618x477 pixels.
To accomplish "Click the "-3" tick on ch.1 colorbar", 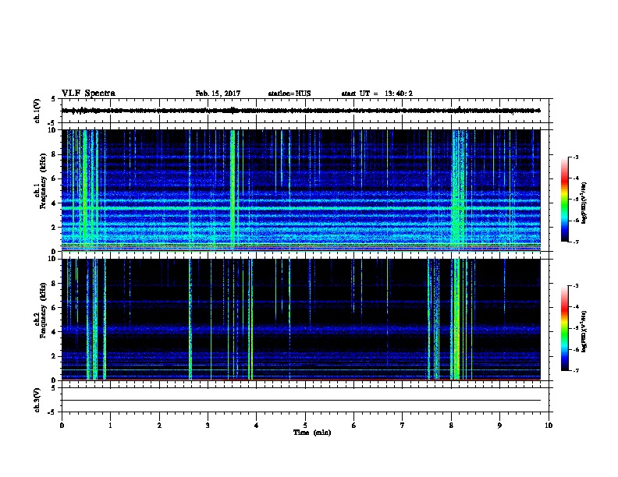I will (575, 157).
